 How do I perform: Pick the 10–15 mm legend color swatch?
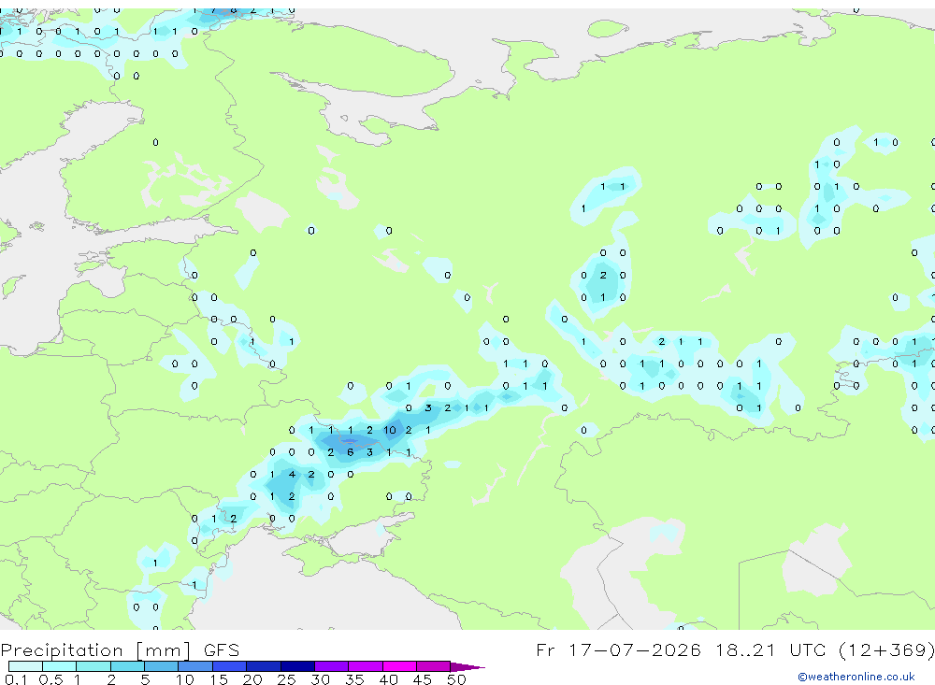pos(195,666)
